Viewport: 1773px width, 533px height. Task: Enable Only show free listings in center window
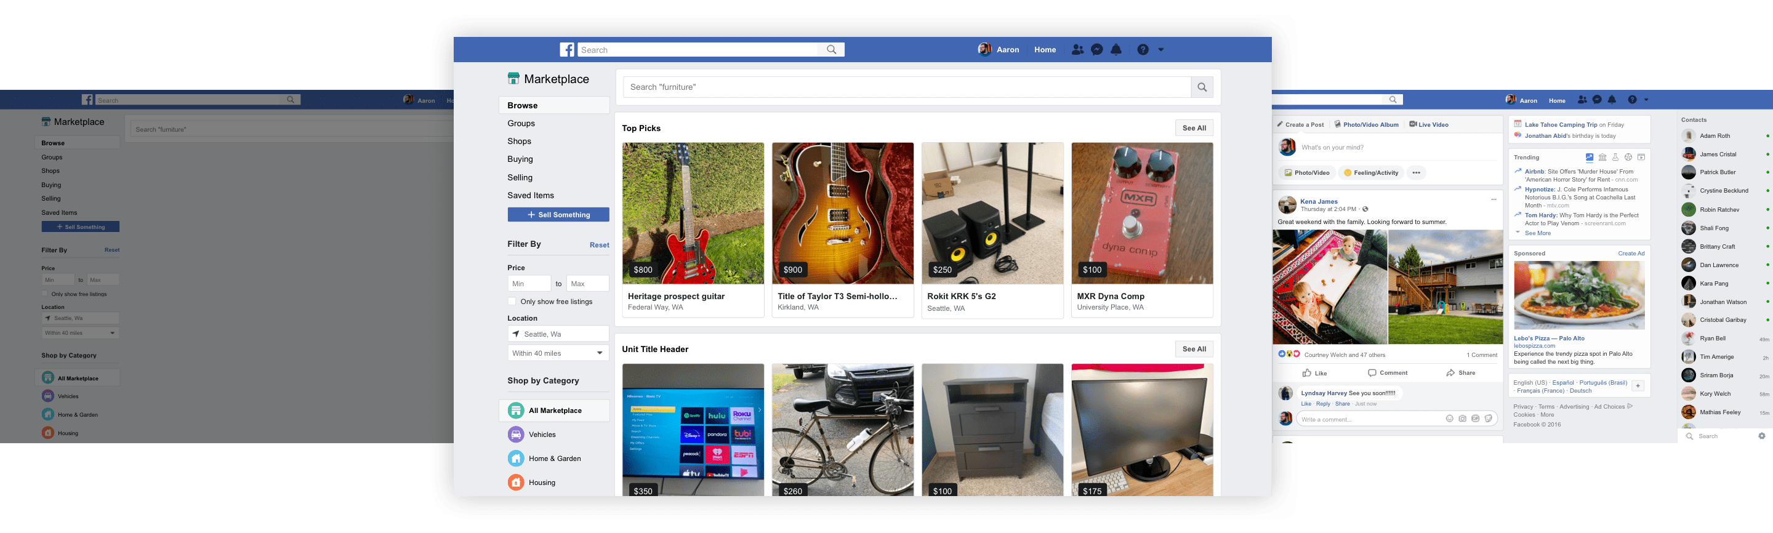click(x=512, y=301)
